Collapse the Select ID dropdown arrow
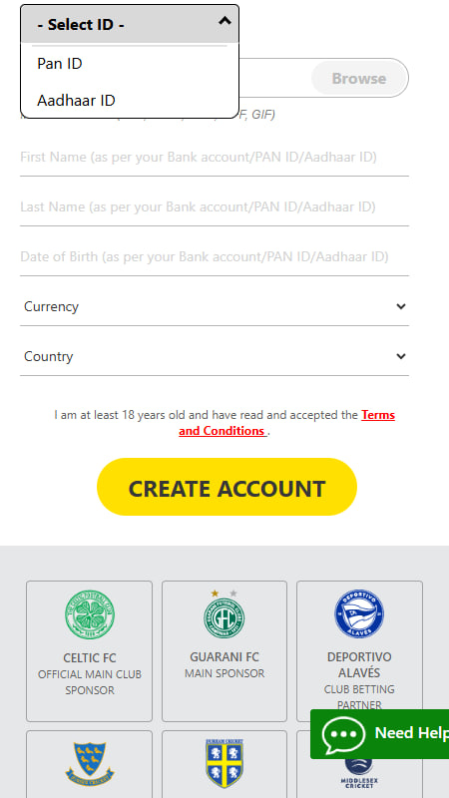 [224, 21]
